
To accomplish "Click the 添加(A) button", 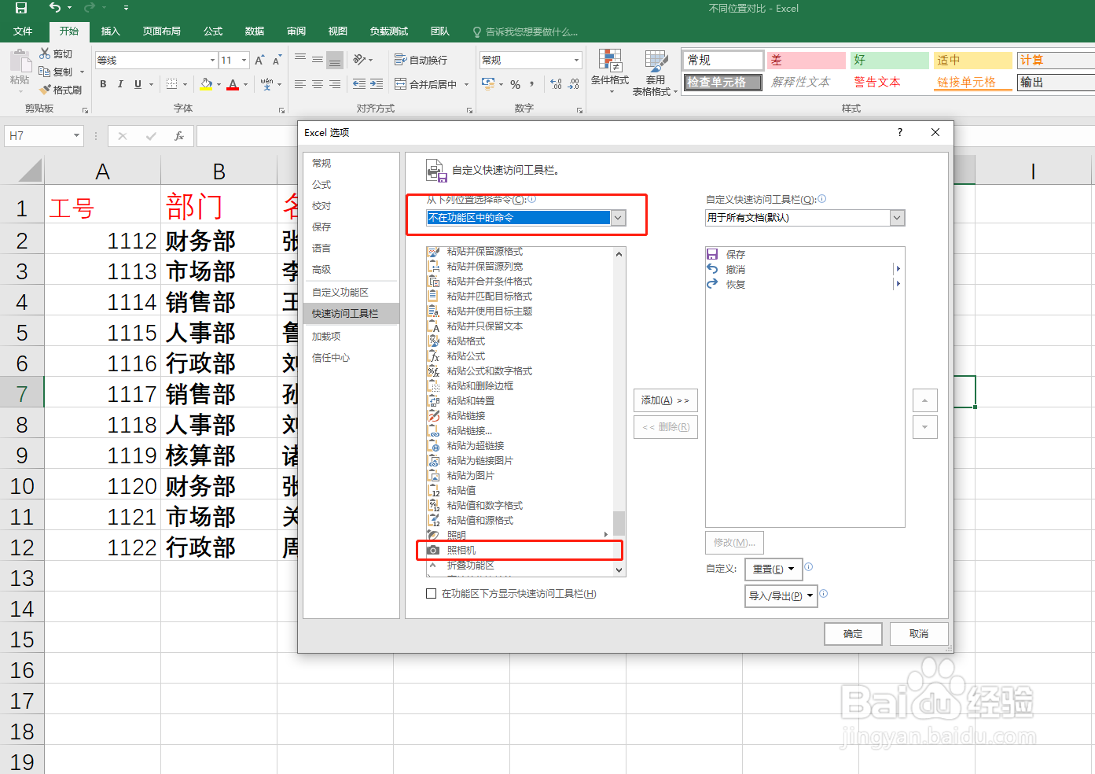I will point(665,400).
